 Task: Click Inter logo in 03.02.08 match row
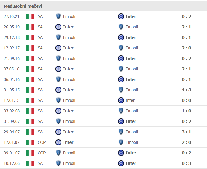(x=58, y=111)
